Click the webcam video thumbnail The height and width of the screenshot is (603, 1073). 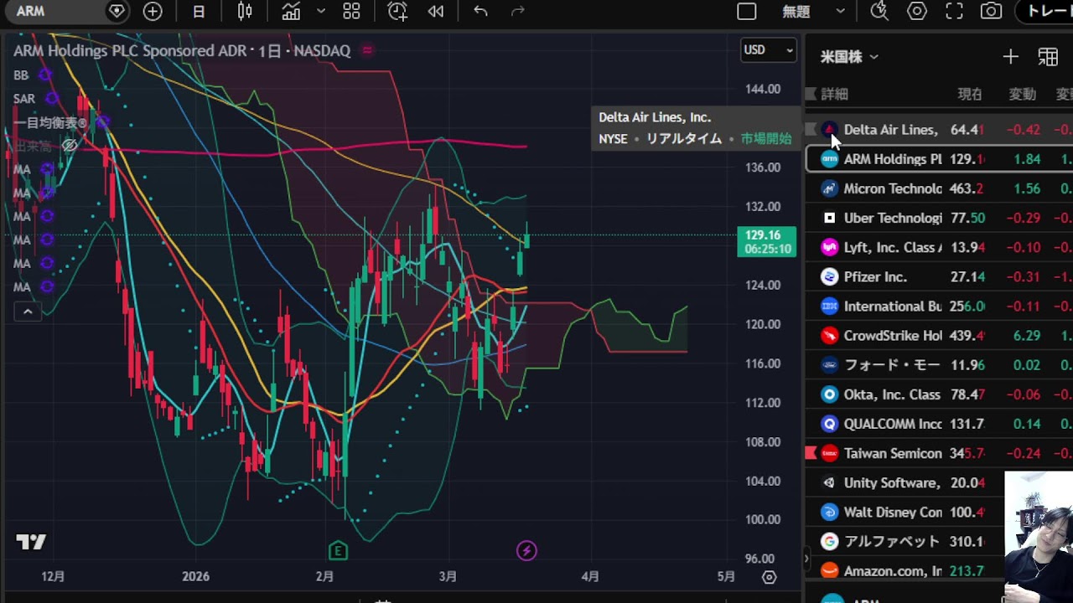tap(1039, 537)
